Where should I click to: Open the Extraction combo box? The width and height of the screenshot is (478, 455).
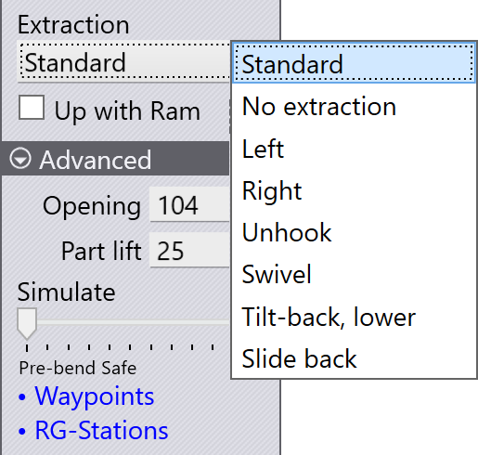(123, 62)
